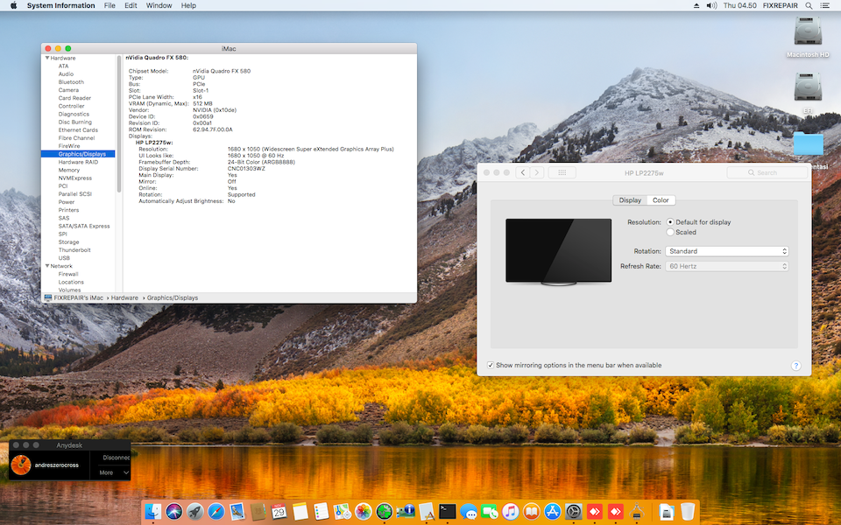This screenshot has height=525, width=841.
Task: Select Memory in the Hardware sidebar list
Action: [69, 170]
